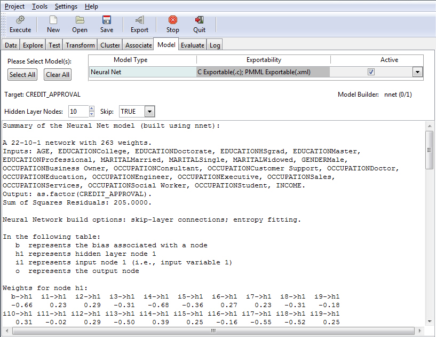The image size is (436, 337).
Task: Switch to the Data tab
Action: 11,45
